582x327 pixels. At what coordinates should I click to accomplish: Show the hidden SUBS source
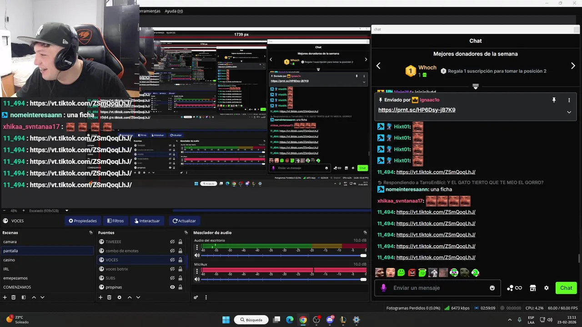(x=172, y=278)
